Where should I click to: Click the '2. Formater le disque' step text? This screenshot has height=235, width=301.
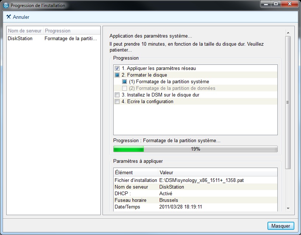pyautogui.click(x=144, y=75)
